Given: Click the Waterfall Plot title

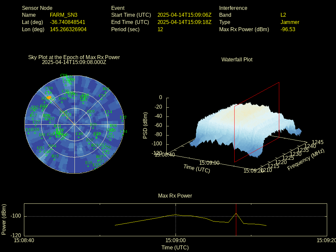Looking at the screenshot, I should coord(237,59).
